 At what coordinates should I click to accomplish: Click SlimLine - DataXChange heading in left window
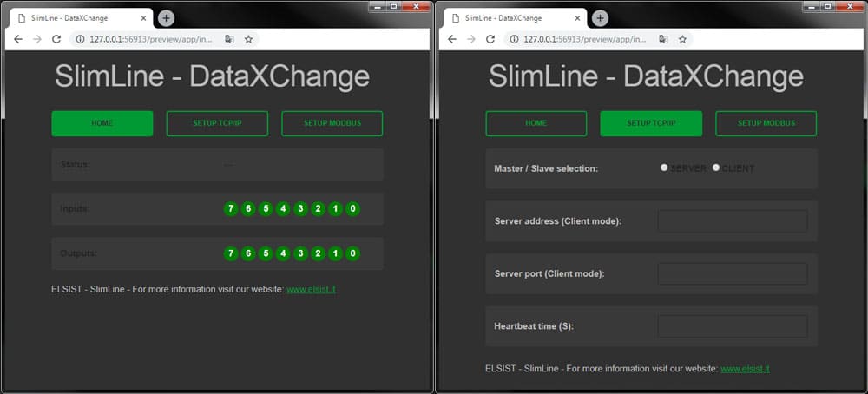click(212, 76)
